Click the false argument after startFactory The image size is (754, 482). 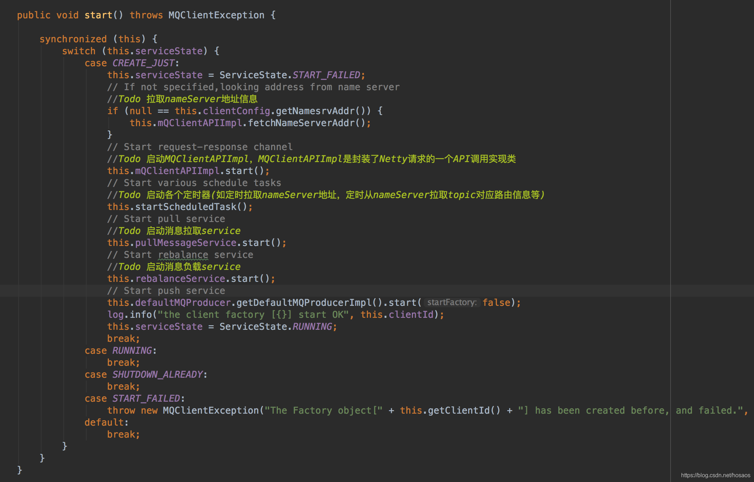coord(496,303)
